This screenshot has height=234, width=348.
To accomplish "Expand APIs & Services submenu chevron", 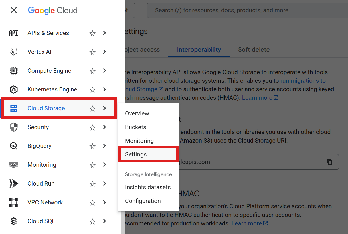I will pyautogui.click(x=104, y=33).
